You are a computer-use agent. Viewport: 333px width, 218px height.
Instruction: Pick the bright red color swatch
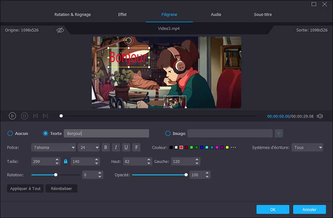(x=181, y=147)
